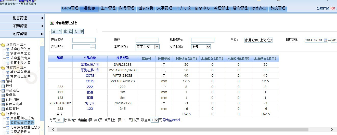Image resolution: width=337 pixels, height=135 pixels.
Task: Open the date picker calendar icon
Action: point(326,40)
